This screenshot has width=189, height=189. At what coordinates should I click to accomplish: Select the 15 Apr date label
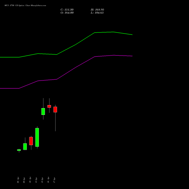42,180
